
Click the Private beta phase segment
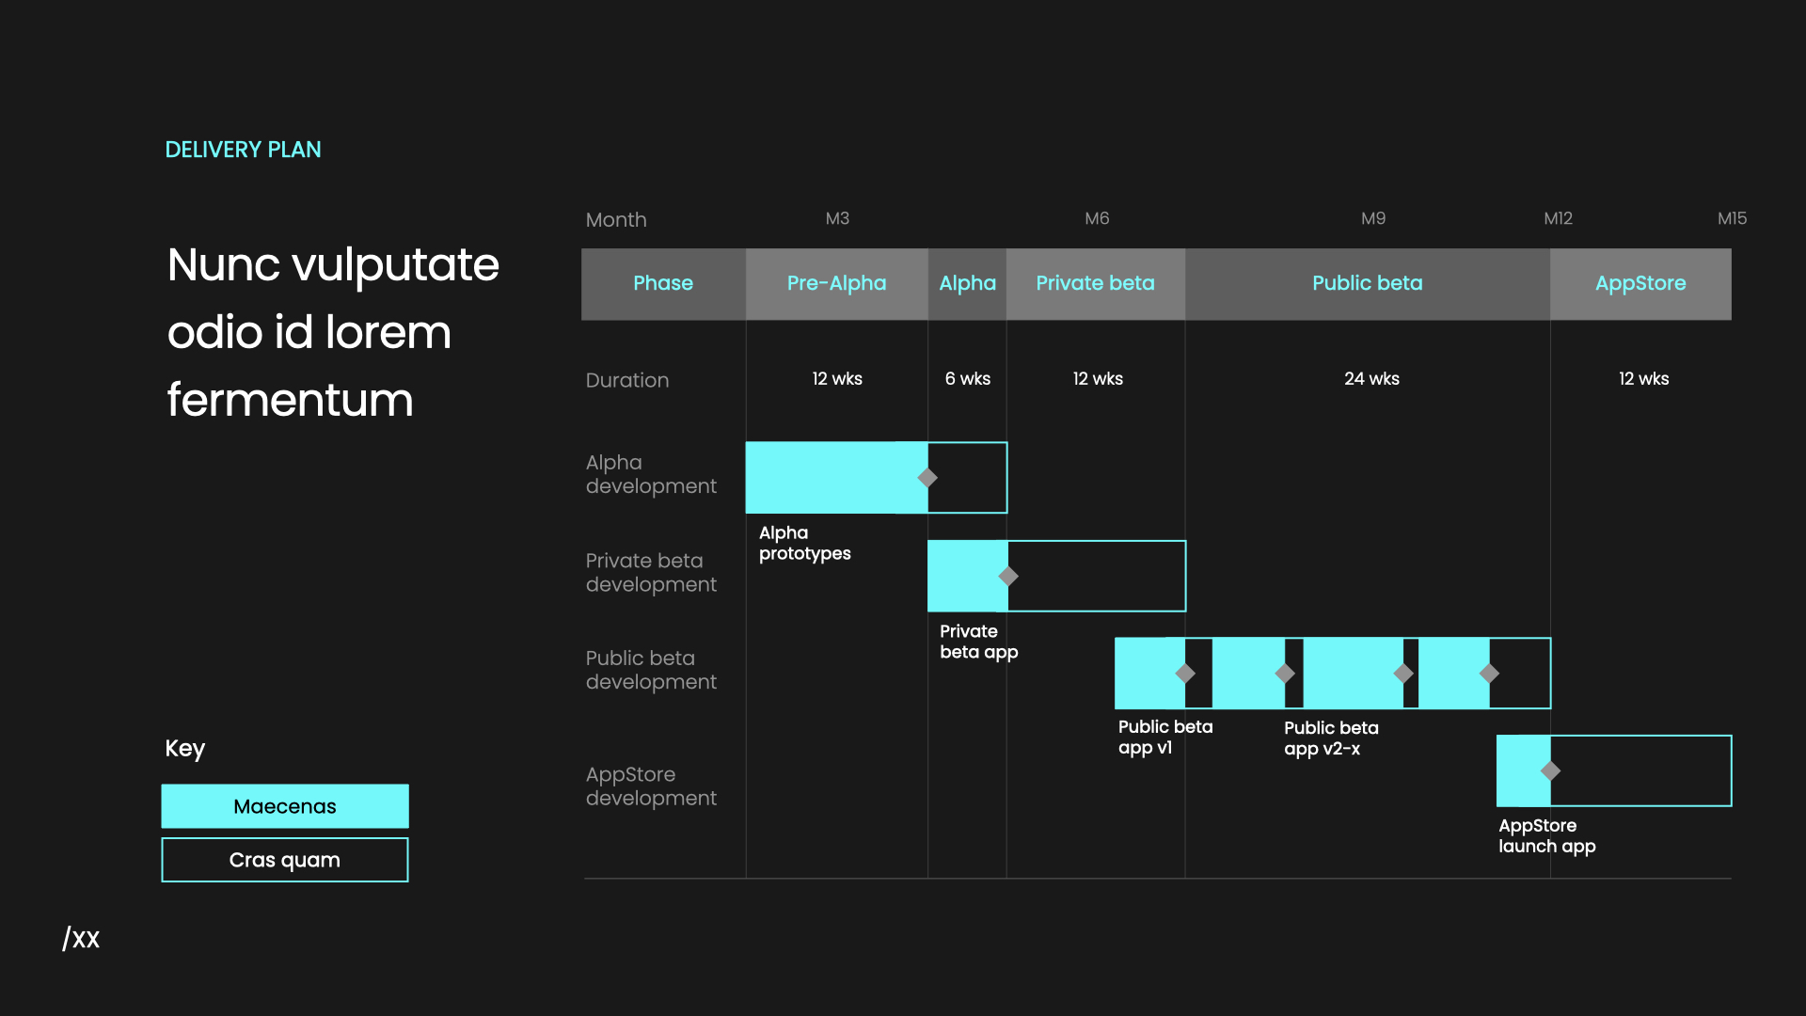[1095, 283]
